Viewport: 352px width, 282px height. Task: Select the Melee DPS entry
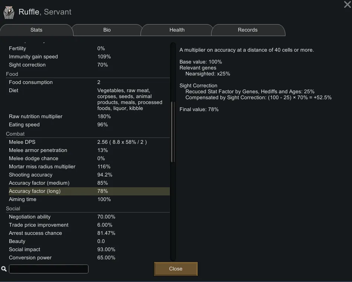[88, 142]
